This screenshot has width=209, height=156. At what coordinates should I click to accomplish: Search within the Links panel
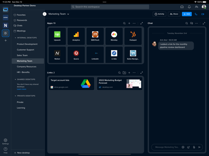pyautogui.click(x=119, y=73)
